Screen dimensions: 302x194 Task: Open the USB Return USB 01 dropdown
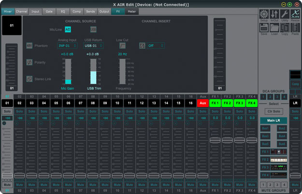coord(93,45)
